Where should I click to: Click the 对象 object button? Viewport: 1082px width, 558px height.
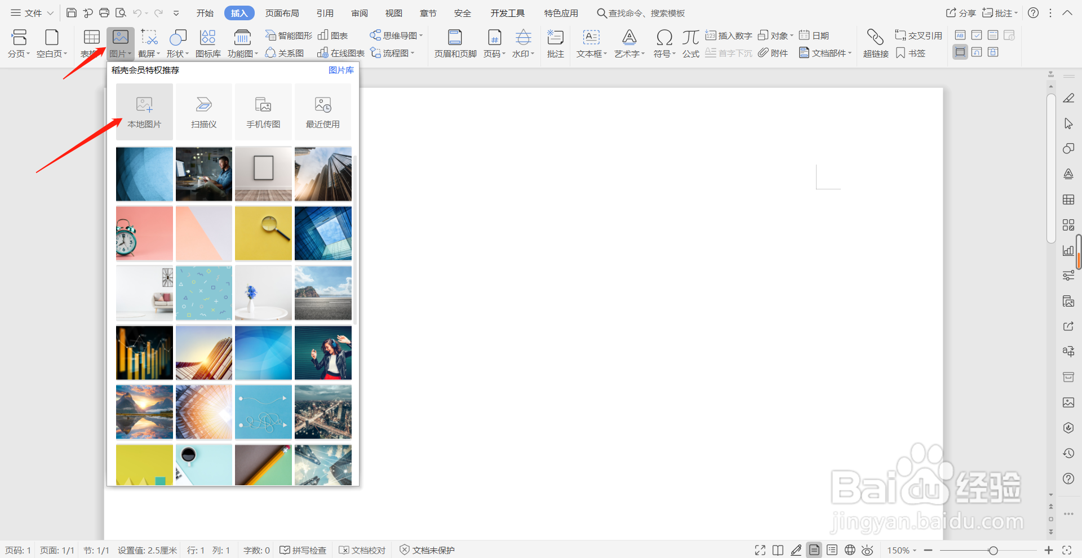pos(775,36)
